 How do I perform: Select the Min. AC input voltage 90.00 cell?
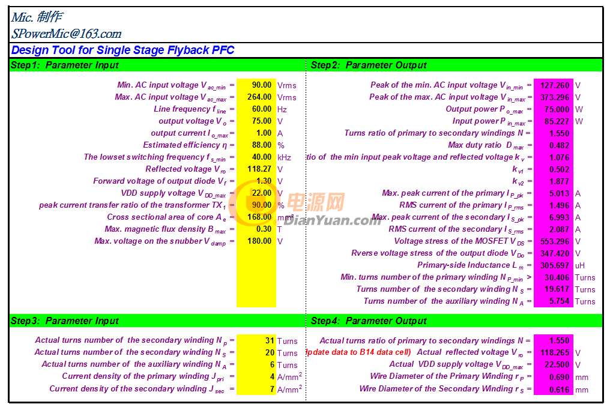(256, 85)
